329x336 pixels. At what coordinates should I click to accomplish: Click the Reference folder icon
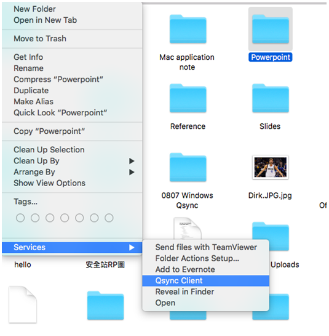pos(188,98)
